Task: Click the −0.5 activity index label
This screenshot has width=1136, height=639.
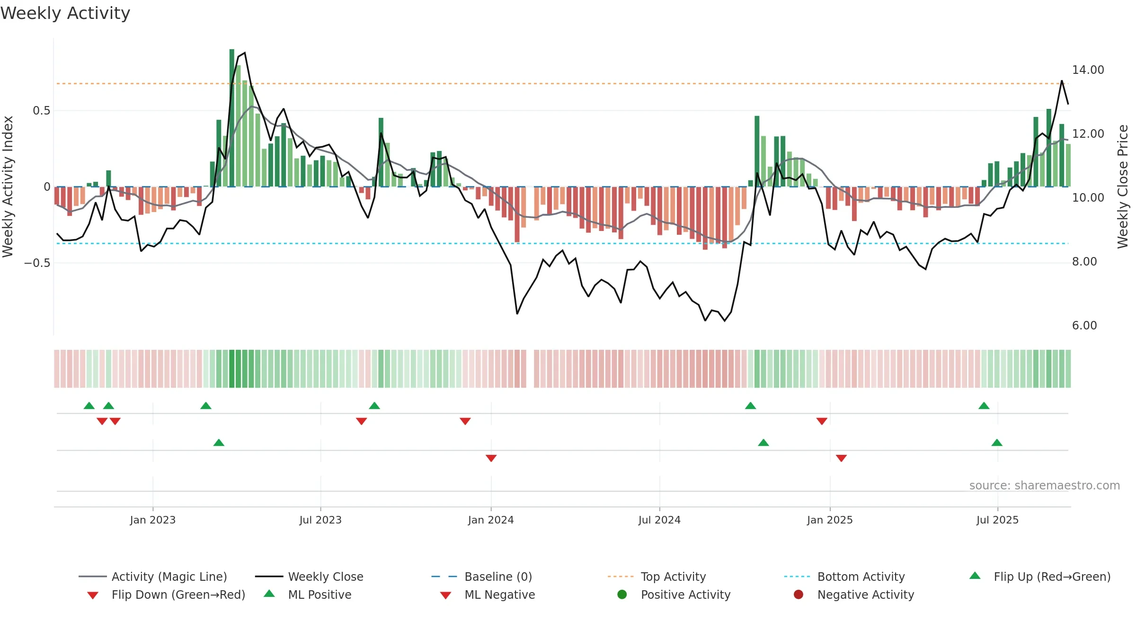Action: click(x=37, y=263)
